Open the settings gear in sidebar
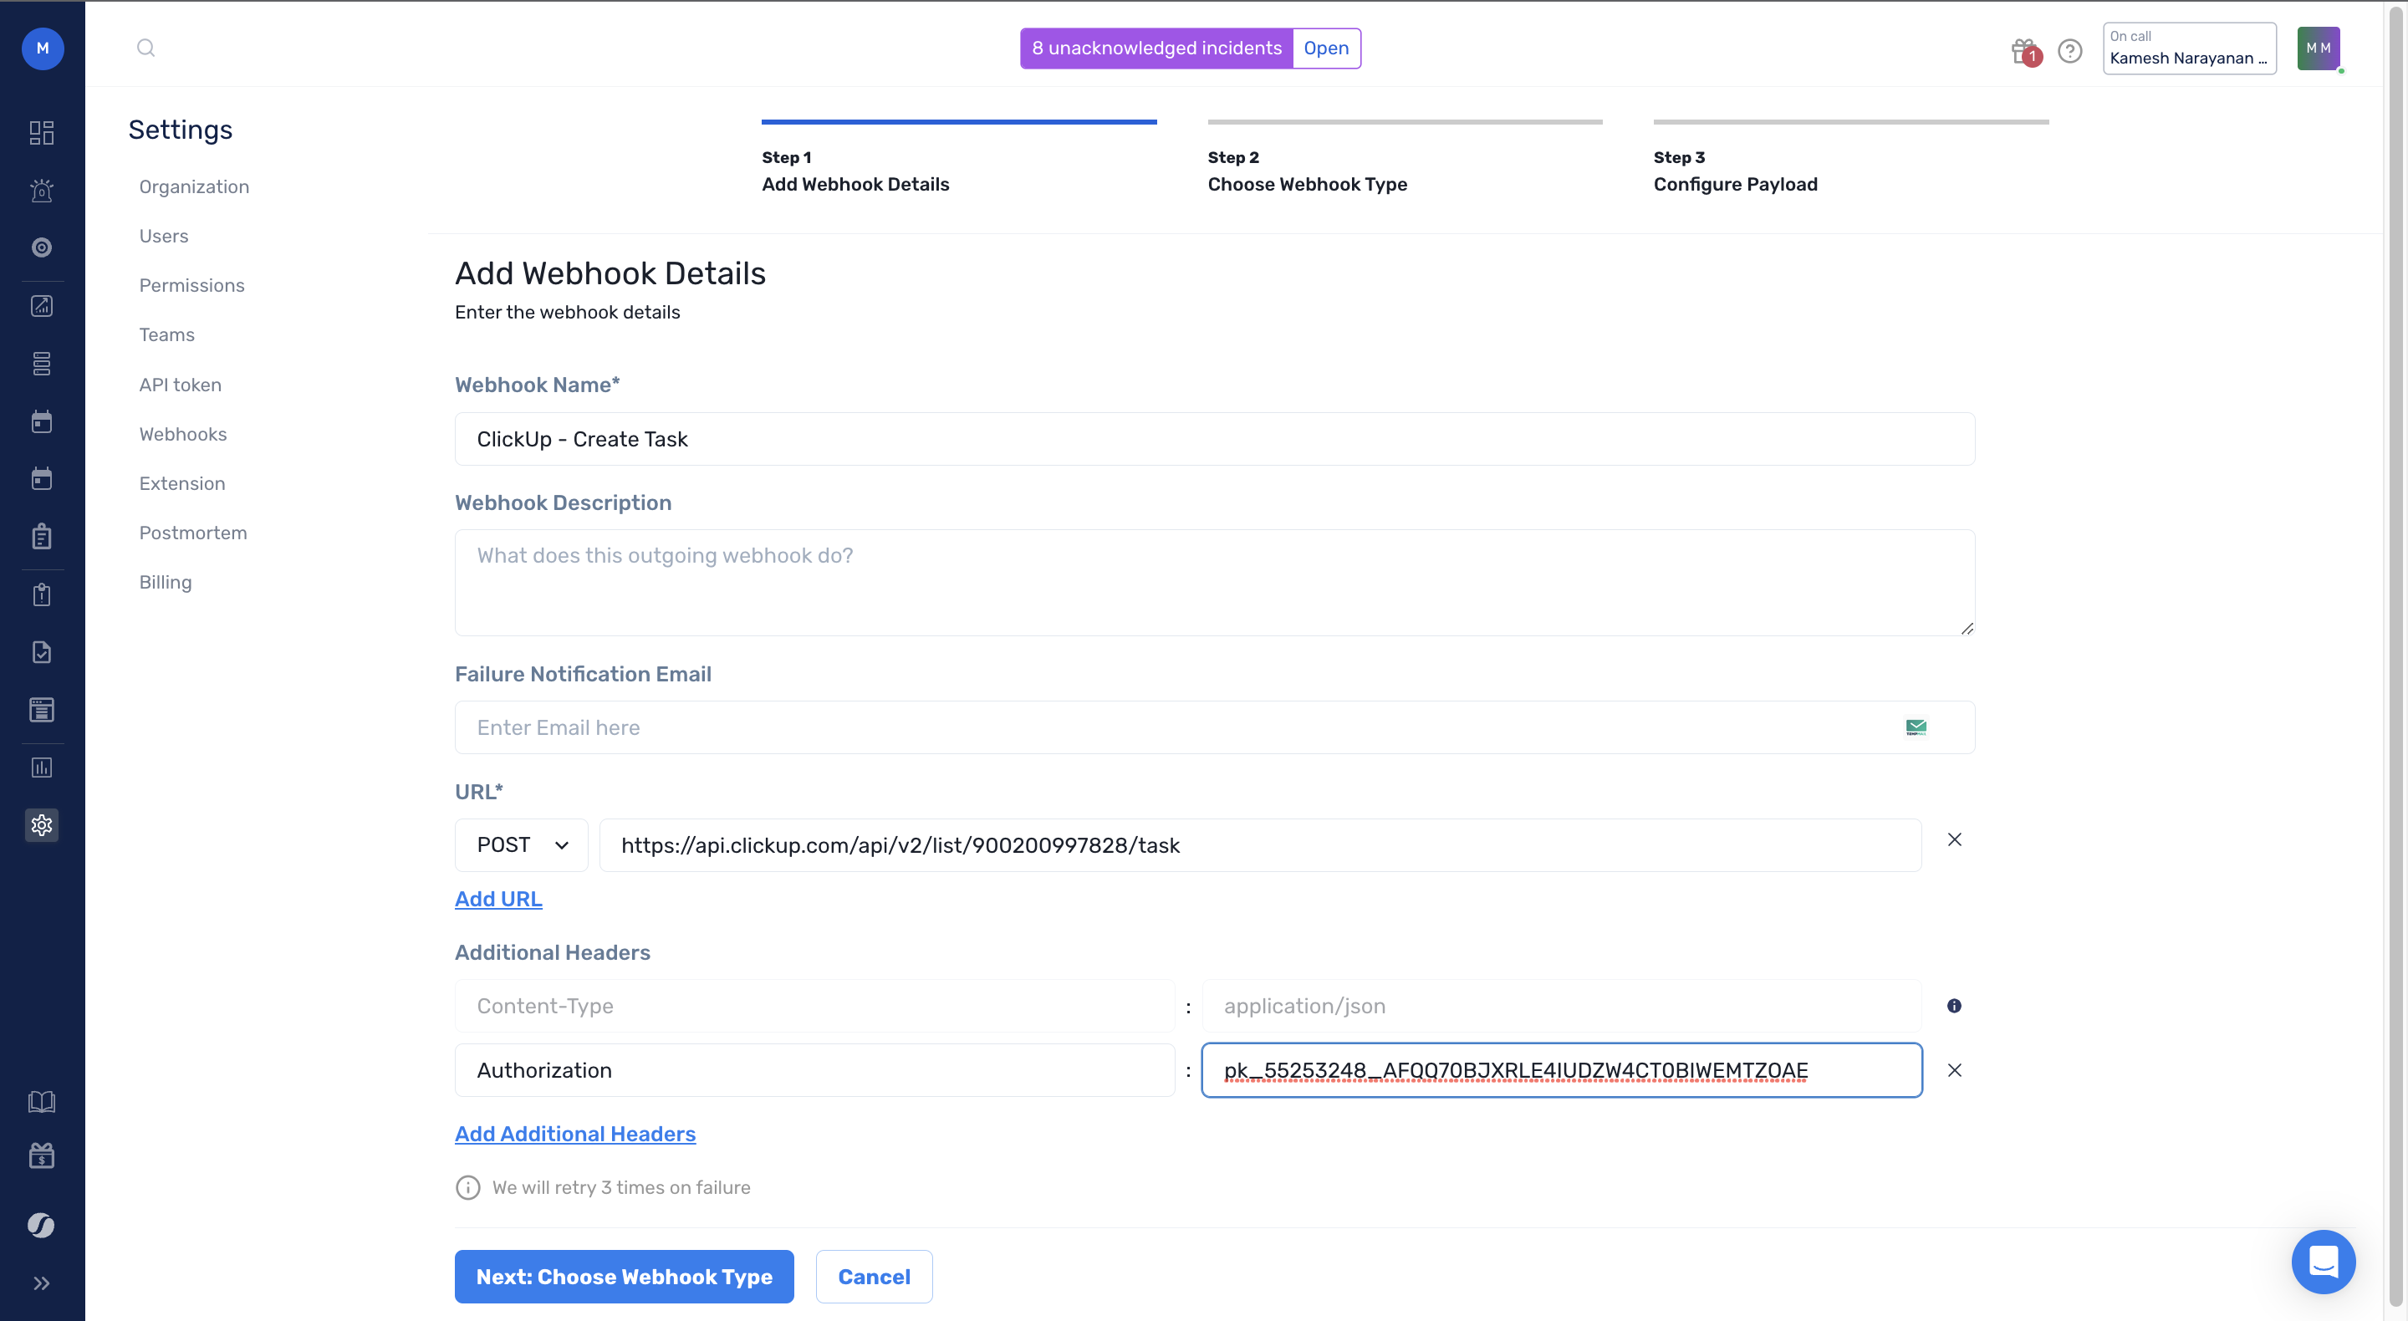 click(x=42, y=824)
